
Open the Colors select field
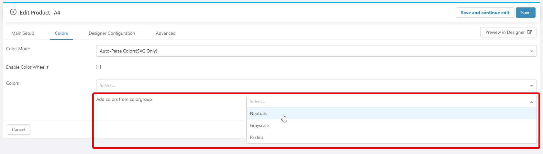point(311,85)
